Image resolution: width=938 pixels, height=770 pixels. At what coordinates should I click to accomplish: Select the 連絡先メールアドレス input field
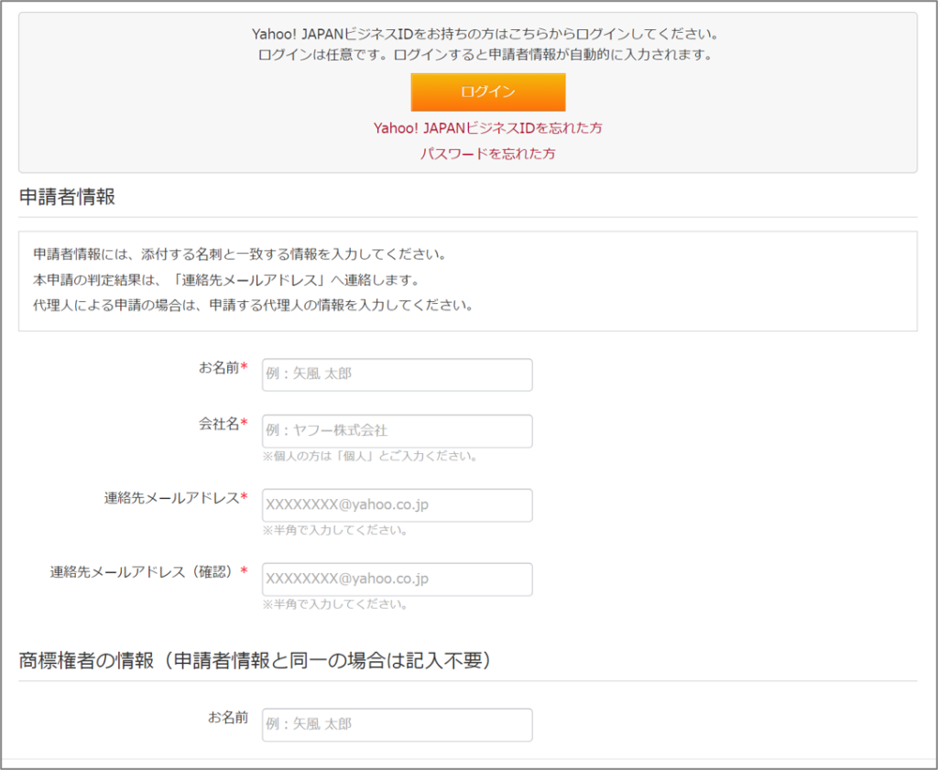[398, 505]
